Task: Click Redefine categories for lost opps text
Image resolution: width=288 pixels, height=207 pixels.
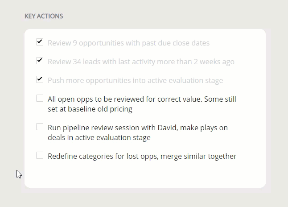Action: click(142, 156)
